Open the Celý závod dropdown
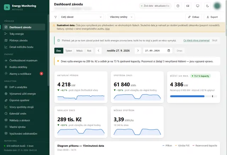The width and height of the screenshot is (227, 155). tap(81, 17)
